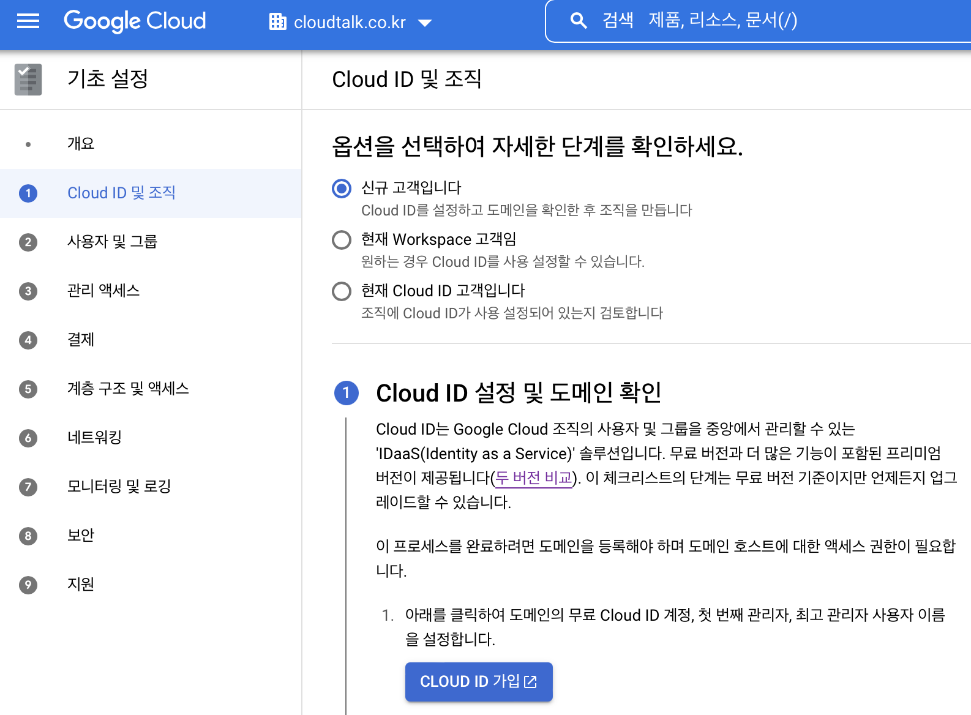Viewport: 971px width, 715px height.
Task: Click description text 조직에 Cloud ID가 사용 설정되어 있는지 검토합니다
Action: [x=512, y=313]
